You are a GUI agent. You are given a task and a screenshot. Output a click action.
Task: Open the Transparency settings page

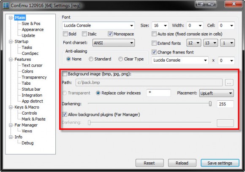(34, 77)
